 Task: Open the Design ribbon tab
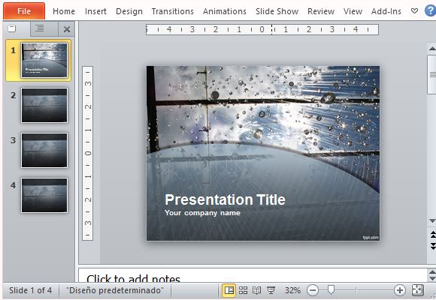point(129,11)
